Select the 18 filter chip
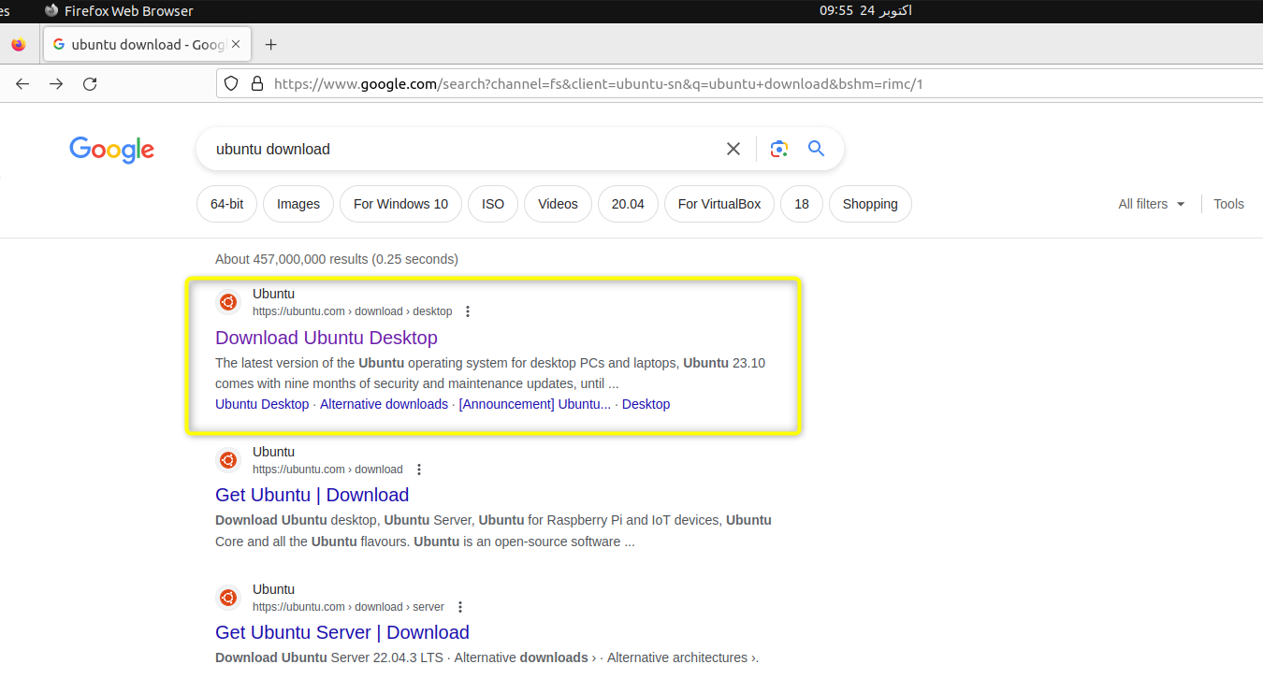This screenshot has width=1263, height=679. [x=802, y=204]
